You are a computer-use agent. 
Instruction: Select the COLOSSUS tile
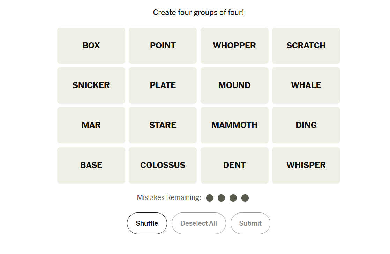163,165
